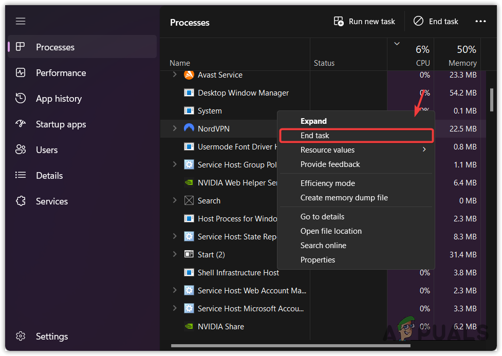
Task: Sort processes by Memory column header
Action: [x=462, y=57]
